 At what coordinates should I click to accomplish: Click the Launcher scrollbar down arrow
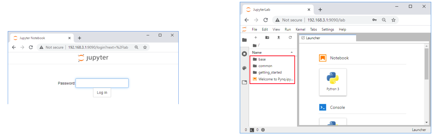coord(426,122)
